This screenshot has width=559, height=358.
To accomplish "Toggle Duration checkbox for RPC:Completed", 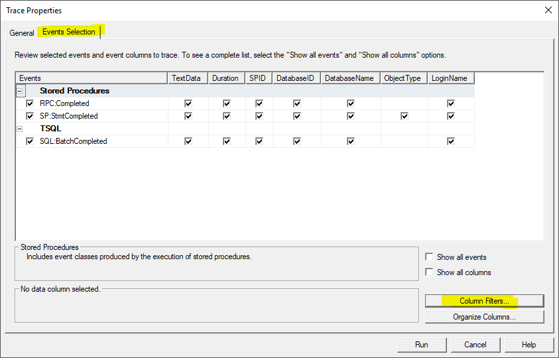I will pyautogui.click(x=227, y=103).
